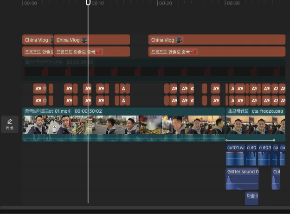Jump to the 00:30 ruler mark
The image size is (290, 214).
[x=233, y=3]
